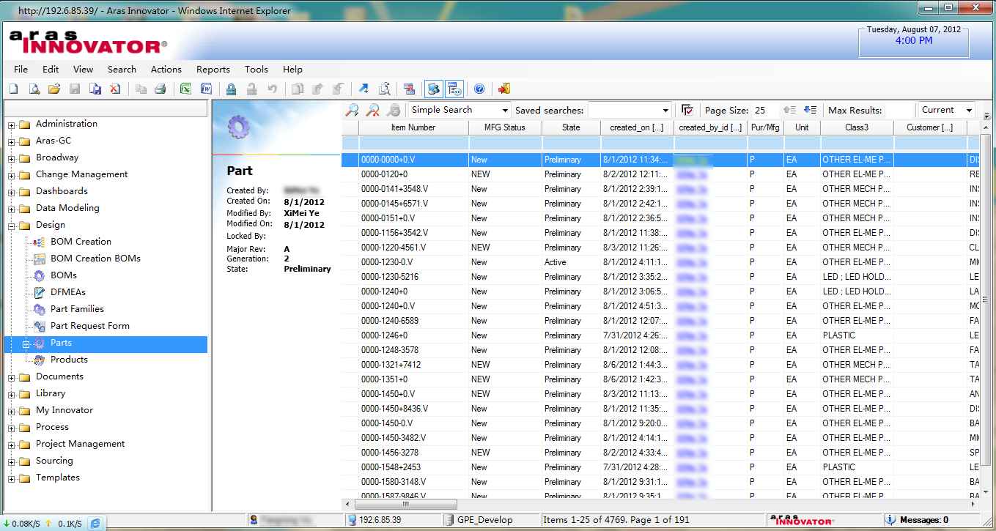Click the Save, Unlock and Close icon

click(95, 89)
